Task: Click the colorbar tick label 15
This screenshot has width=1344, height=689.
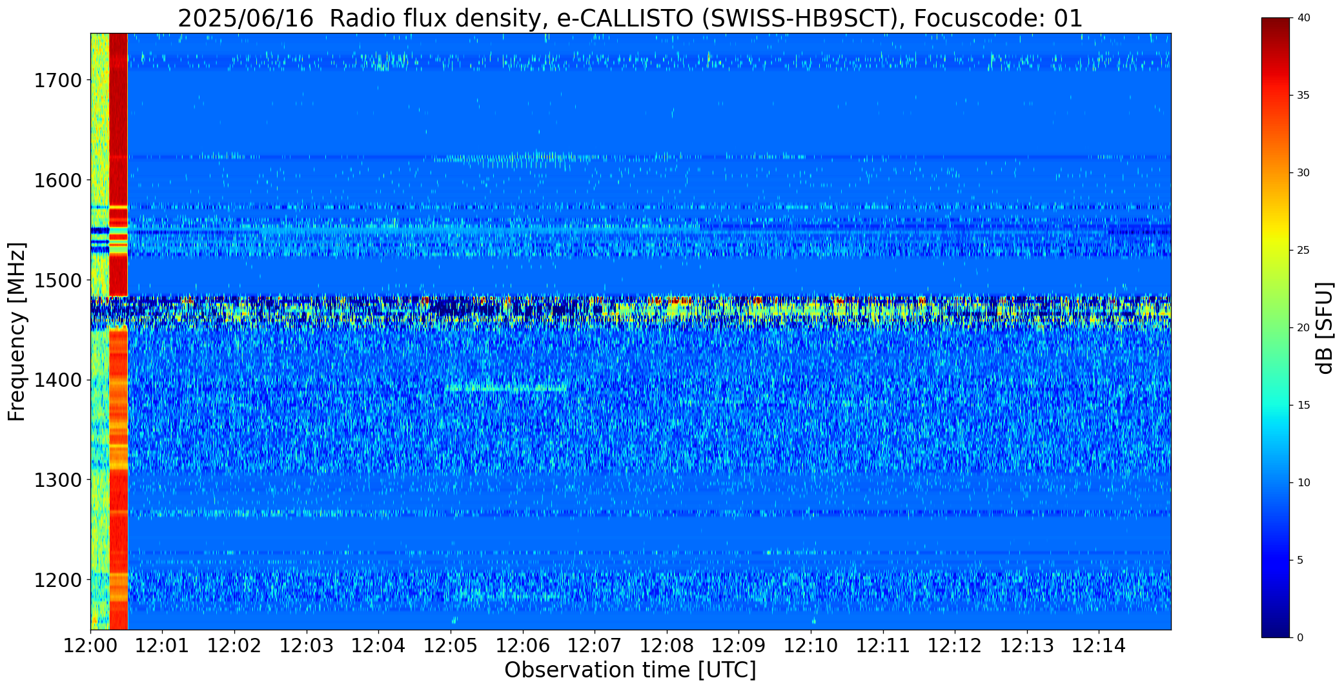Action: coord(1303,406)
